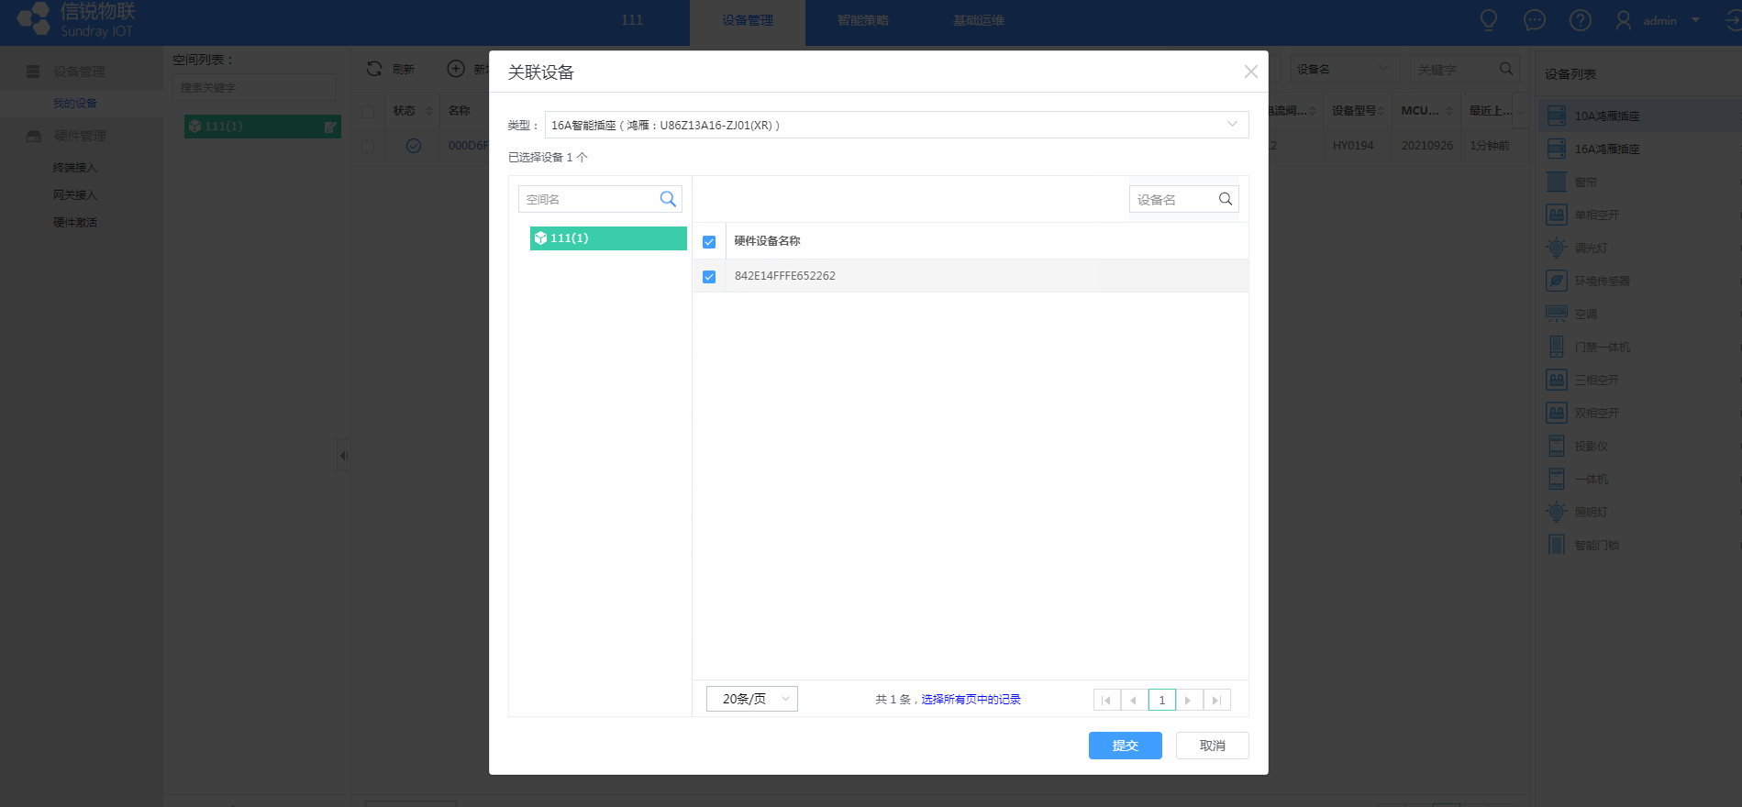Switch to the 111 top tab
Screen dimensions: 1742x807
632,20
